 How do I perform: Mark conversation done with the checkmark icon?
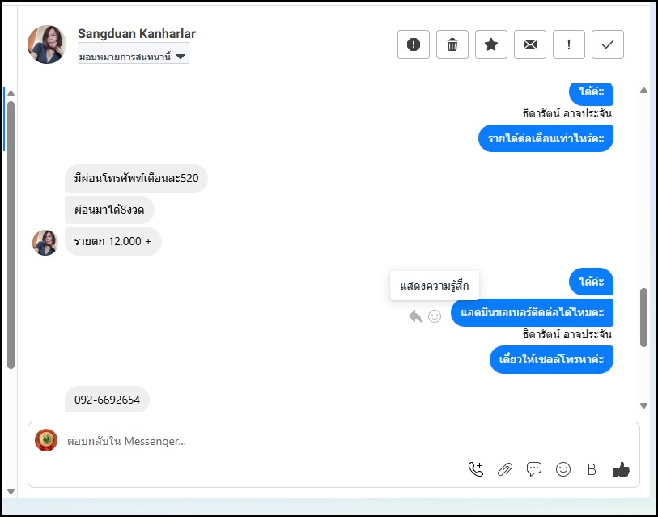(608, 45)
